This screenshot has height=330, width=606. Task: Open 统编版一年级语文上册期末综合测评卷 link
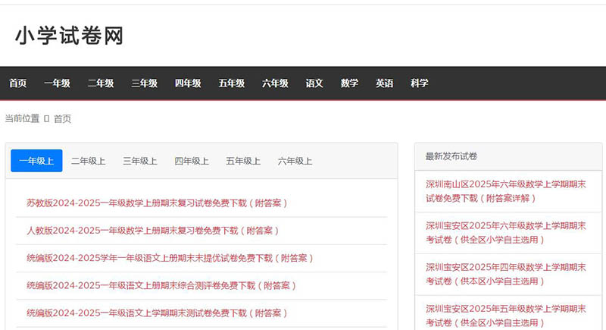pos(161,285)
